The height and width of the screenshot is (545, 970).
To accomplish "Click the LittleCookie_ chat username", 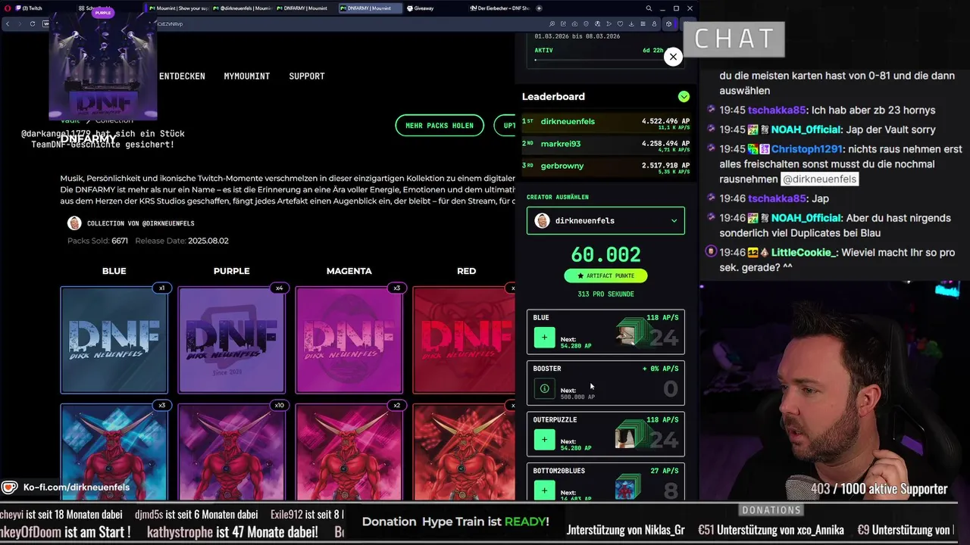I will (x=804, y=252).
